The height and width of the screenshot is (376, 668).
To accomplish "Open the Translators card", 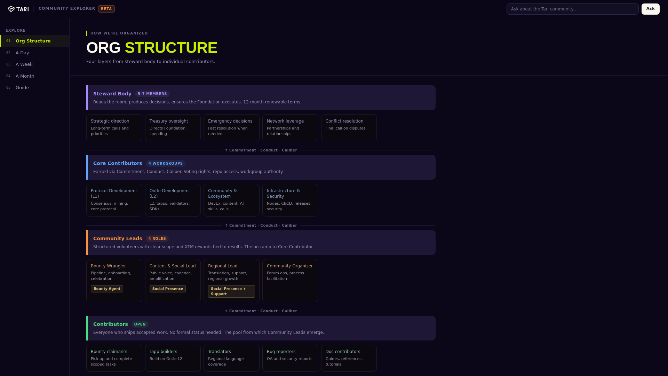I will (x=231, y=358).
